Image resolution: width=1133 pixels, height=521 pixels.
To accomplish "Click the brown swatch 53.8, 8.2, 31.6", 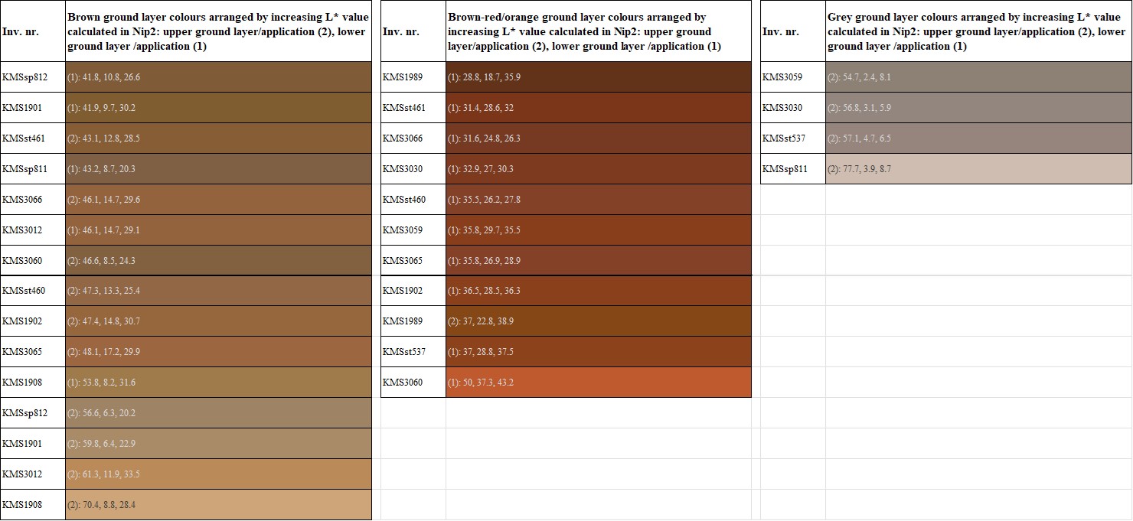I will pyautogui.click(x=218, y=383).
